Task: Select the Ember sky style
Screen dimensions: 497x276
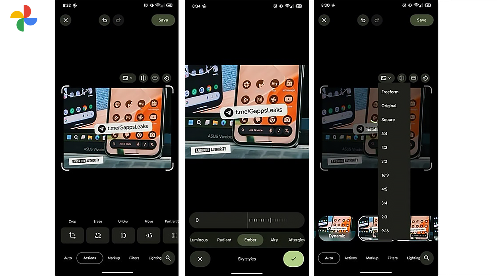Action: tap(250, 240)
